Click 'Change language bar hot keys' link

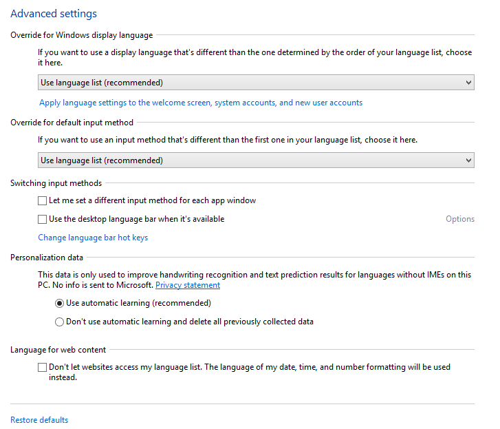tap(93, 238)
